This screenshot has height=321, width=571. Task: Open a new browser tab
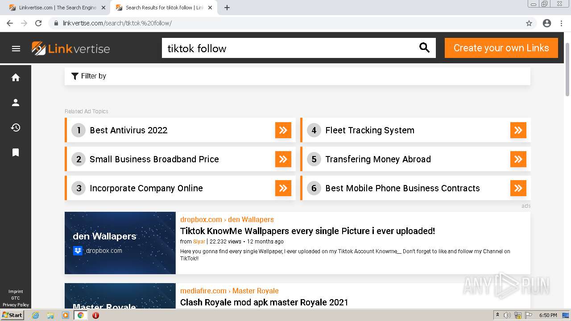pos(227,8)
